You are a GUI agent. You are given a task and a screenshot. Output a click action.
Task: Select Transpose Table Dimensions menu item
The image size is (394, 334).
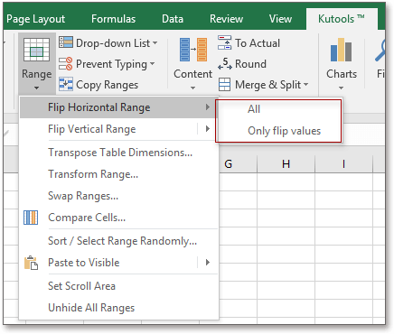pyautogui.click(x=120, y=153)
